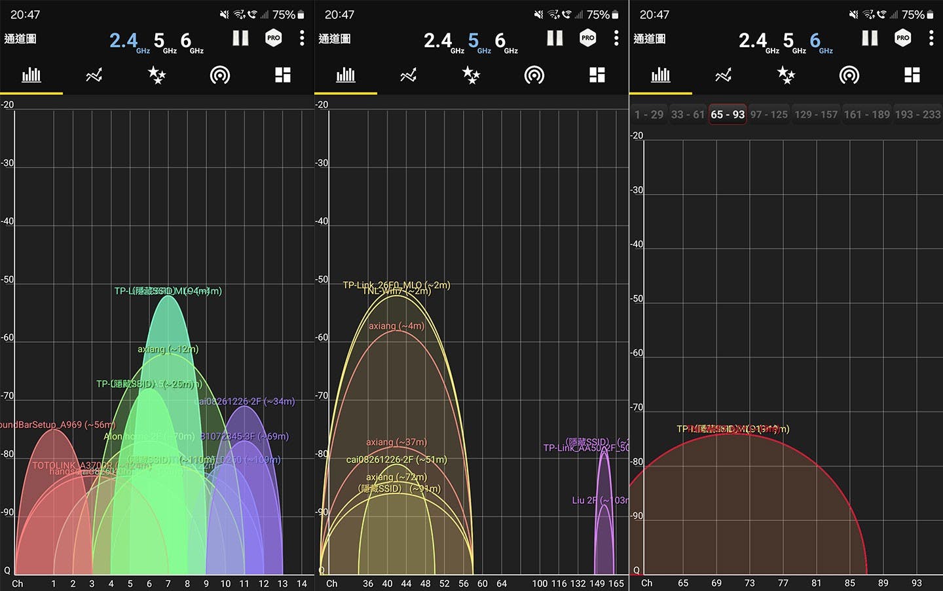
Task: Pause scanning on the 2.4 GHz channel screen
Action: pos(240,39)
